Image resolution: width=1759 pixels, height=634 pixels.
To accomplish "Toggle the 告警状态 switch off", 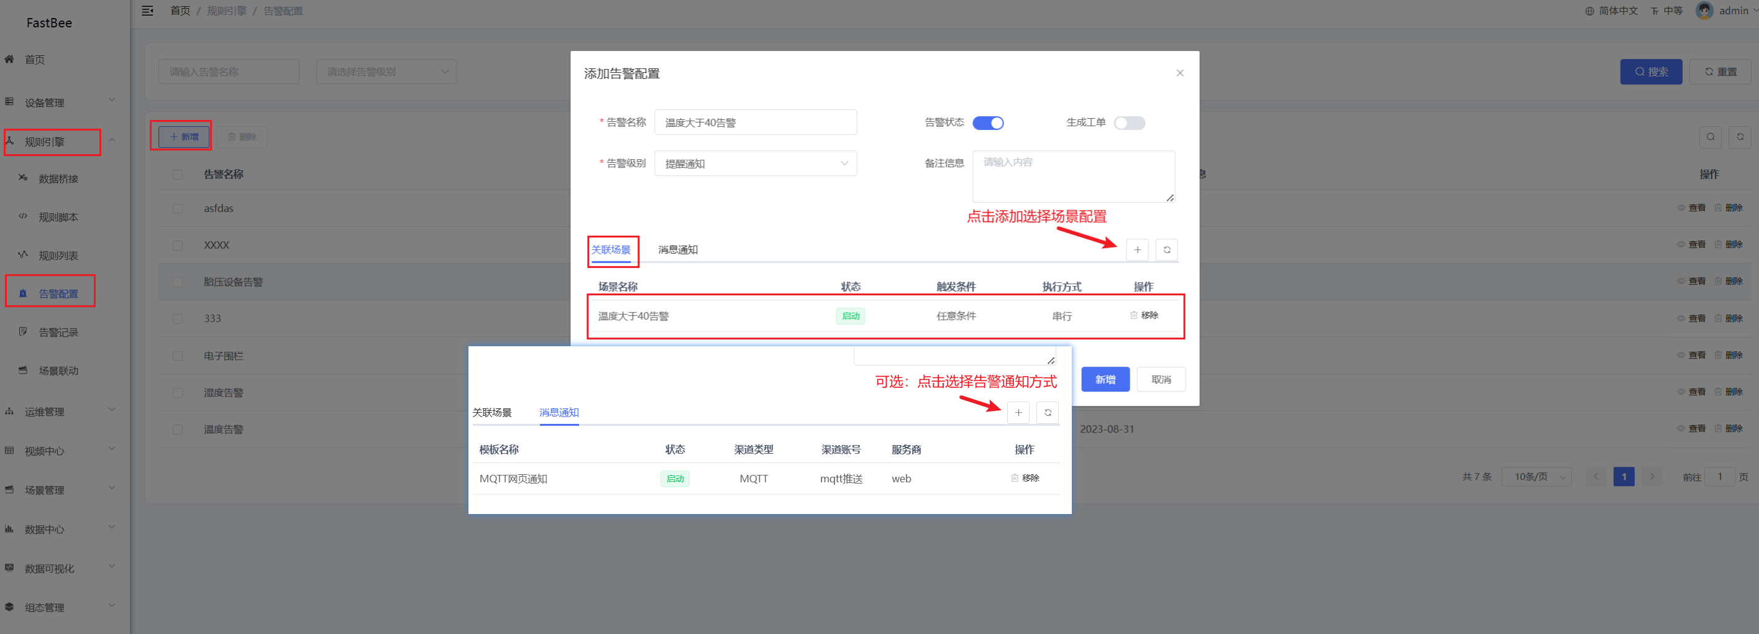I will (987, 123).
